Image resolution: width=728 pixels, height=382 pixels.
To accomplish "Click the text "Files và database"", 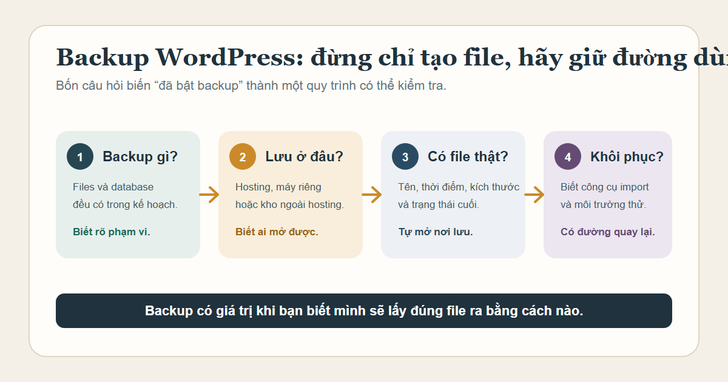I will coord(113,187).
